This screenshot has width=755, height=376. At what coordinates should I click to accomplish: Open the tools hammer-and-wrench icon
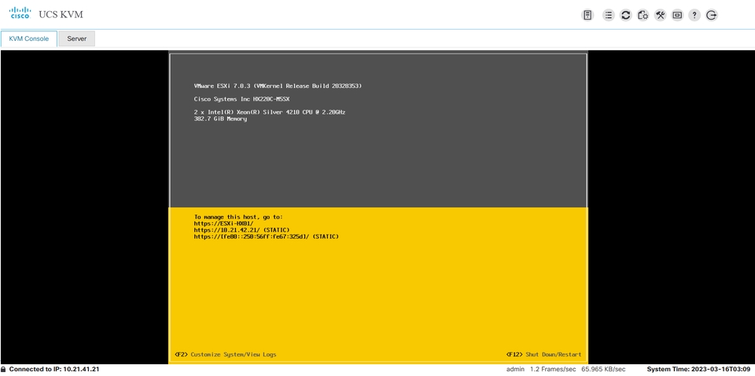click(x=660, y=15)
